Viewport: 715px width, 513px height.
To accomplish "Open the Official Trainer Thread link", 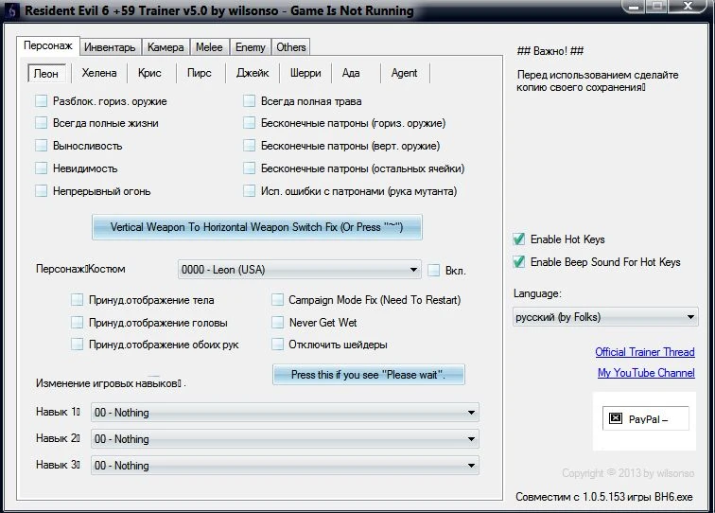I will coord(644,352).
